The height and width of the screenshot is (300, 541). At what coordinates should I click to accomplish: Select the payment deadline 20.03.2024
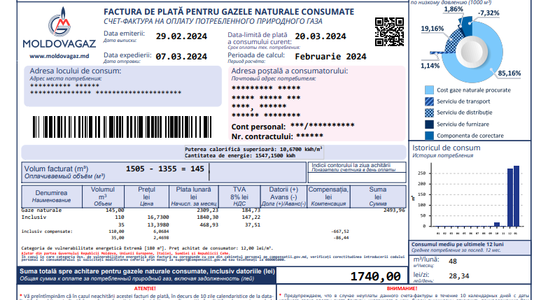click(x=321, y=36)
